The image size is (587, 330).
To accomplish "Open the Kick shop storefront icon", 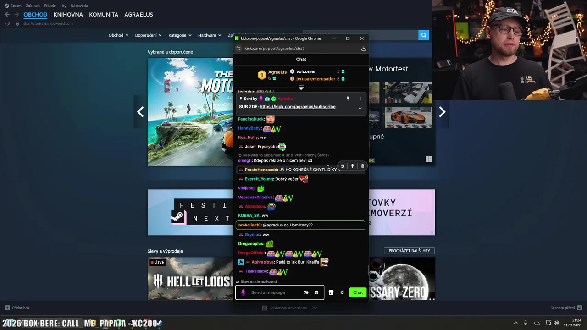I will tap(331, 292).
